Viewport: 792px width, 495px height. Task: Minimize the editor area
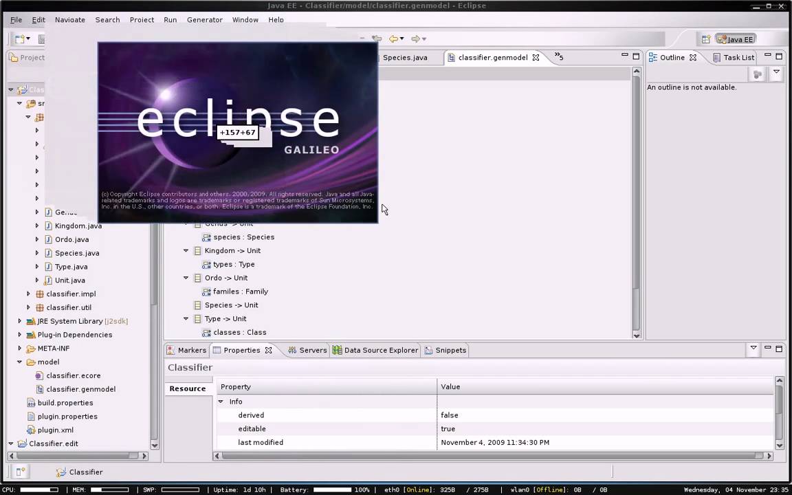625,56
